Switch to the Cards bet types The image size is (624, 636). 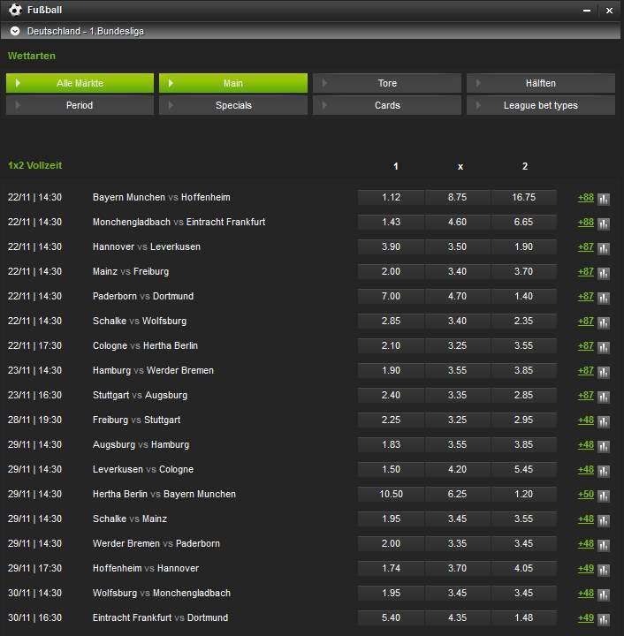(x=387, y=105)
